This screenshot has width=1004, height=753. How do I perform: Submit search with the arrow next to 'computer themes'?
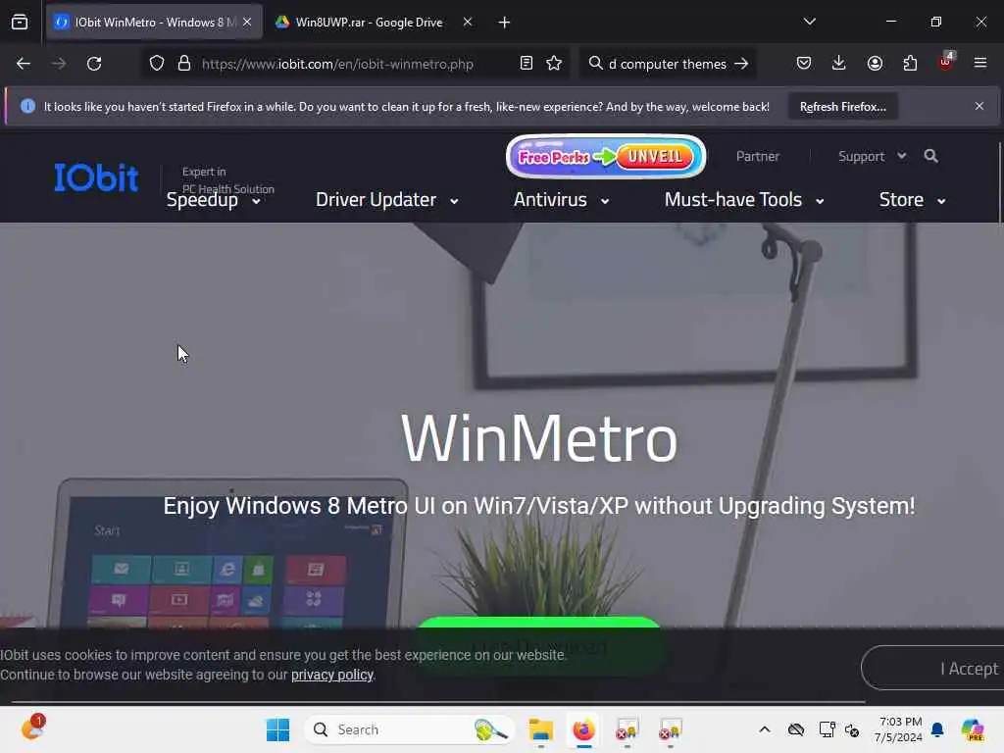coord(741,64)
